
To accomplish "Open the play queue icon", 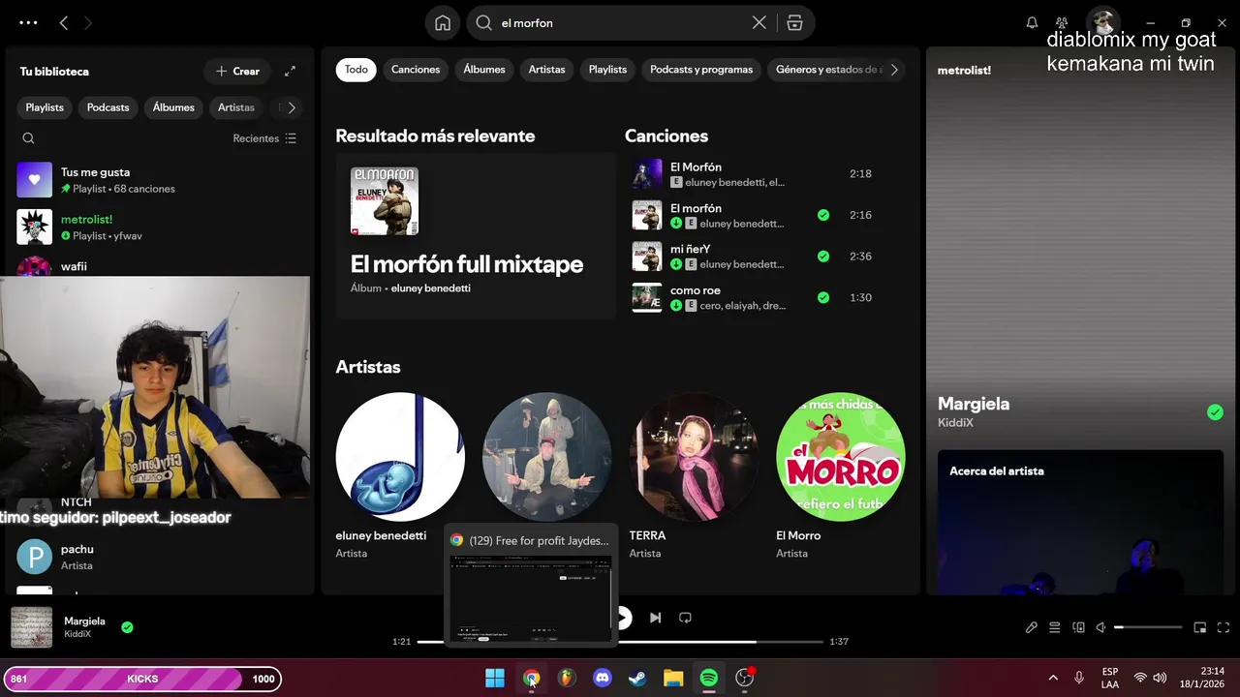I will (1055, 627).
